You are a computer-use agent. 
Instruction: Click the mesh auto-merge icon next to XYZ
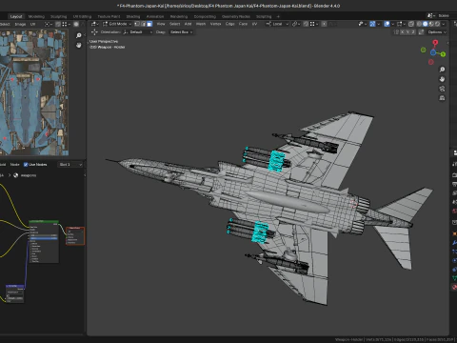point(421,32)
